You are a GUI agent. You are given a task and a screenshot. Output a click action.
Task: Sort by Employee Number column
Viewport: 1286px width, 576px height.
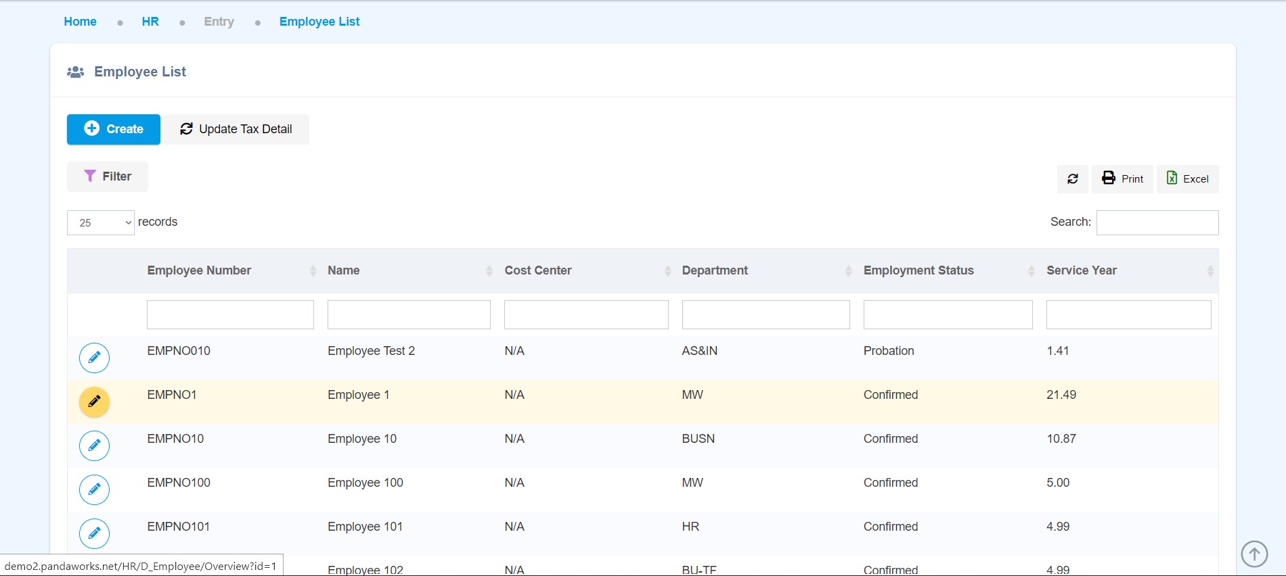coord(199,270)
